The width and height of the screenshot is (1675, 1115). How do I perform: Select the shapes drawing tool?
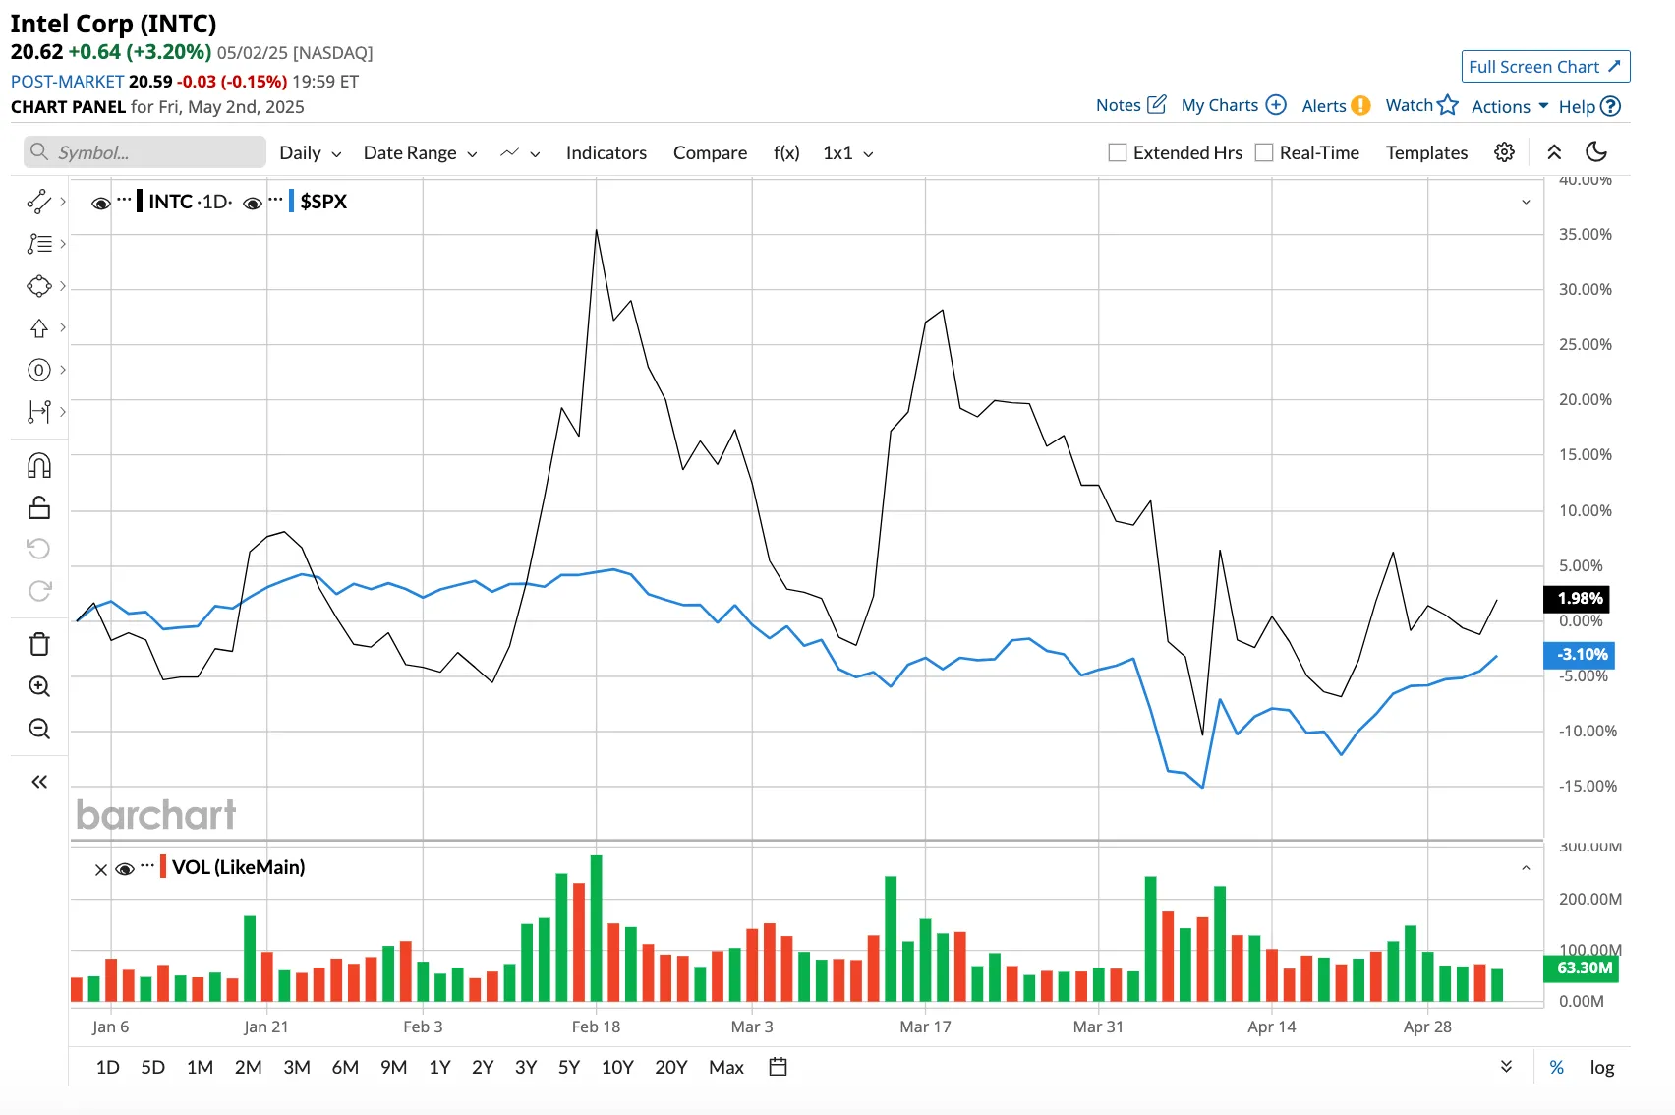(38, 286)
